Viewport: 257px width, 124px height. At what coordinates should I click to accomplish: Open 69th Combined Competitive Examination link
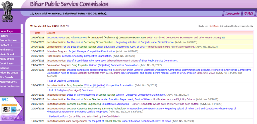(x=184, y=38)
